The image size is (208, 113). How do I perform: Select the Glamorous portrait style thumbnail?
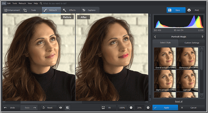187,58
